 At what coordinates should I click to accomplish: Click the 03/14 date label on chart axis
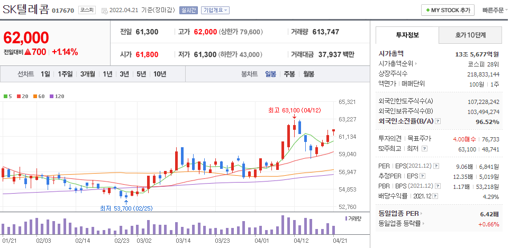coord(183,241)
